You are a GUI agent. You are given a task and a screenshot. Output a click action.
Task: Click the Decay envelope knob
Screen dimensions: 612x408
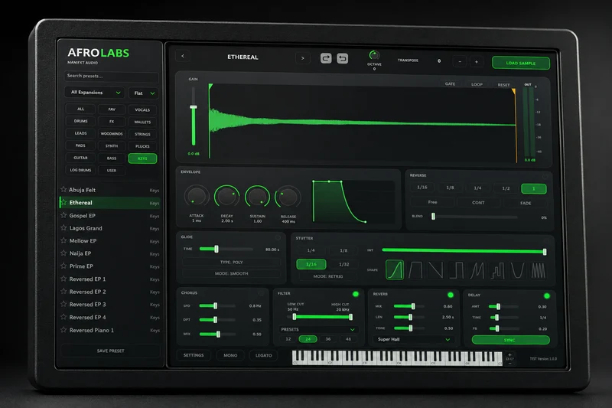point(226,197)
